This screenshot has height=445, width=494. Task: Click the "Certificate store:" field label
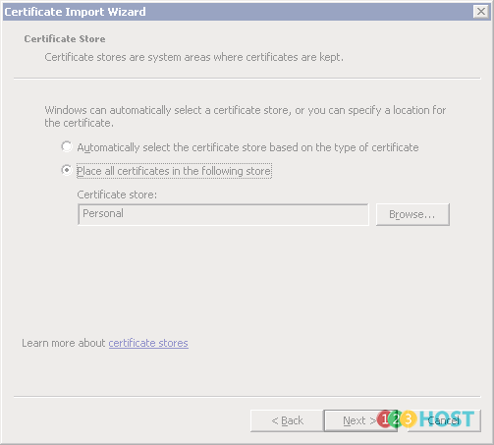point(117,195)
